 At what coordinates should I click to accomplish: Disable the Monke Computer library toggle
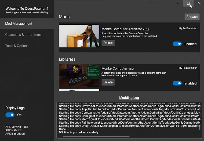177,83
